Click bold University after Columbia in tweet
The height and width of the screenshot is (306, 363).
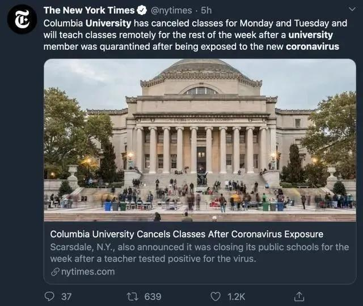pyautogui.click(x=108, y=23)
